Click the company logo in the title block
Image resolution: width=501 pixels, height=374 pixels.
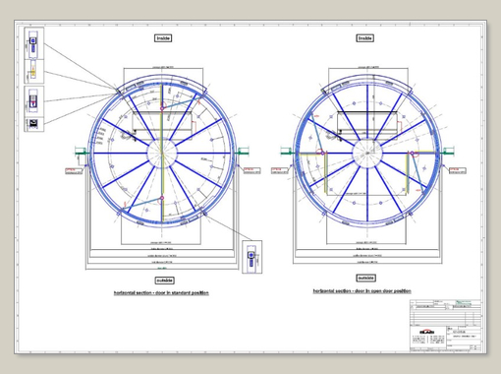(x=427, y=332)
